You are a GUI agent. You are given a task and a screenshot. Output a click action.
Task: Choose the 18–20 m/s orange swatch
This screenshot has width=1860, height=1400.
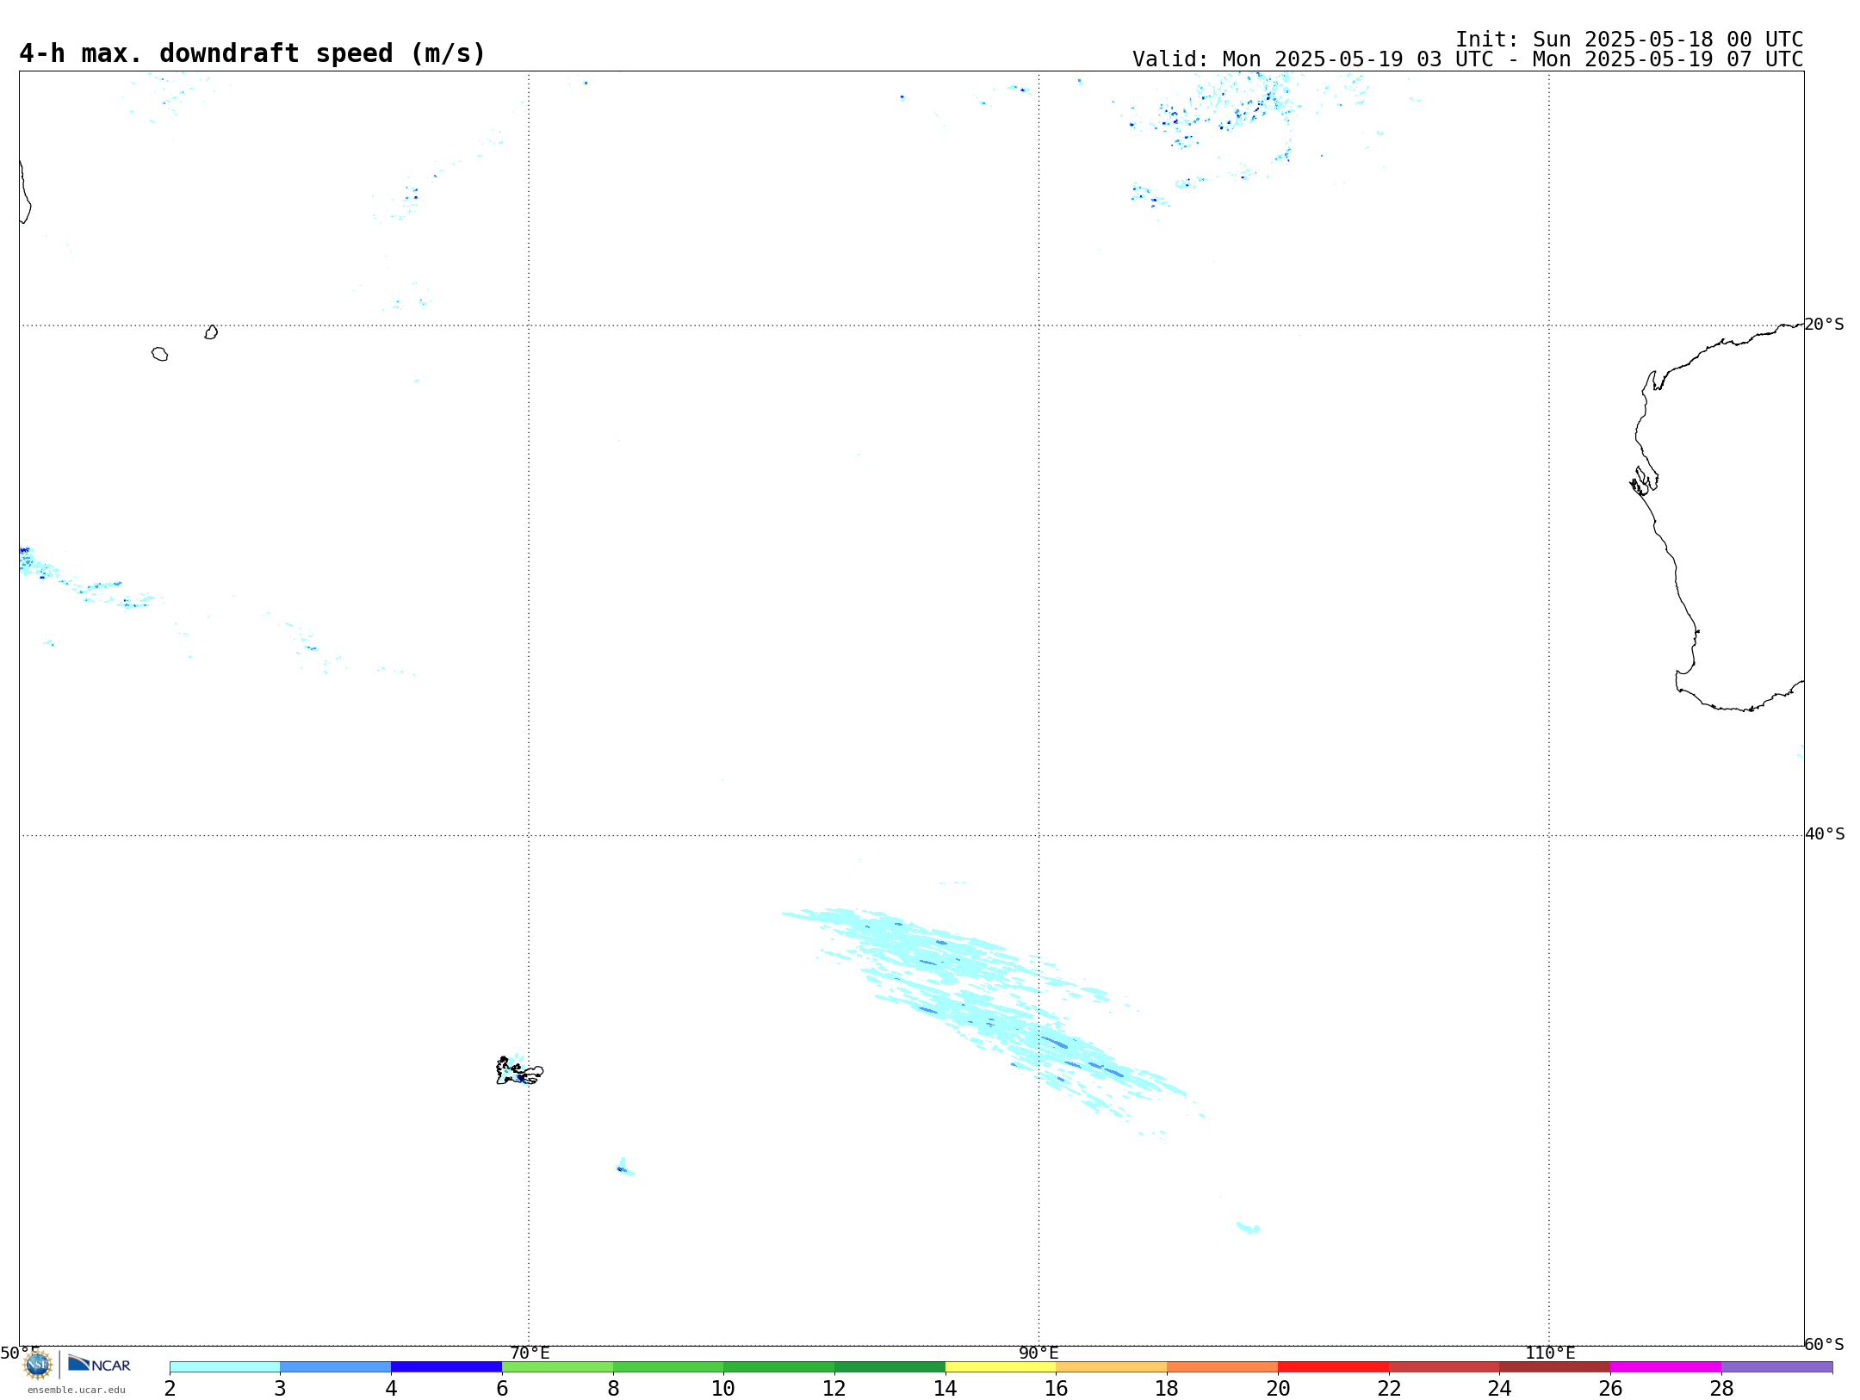pyautogui.click(x=1223, y=1366)
